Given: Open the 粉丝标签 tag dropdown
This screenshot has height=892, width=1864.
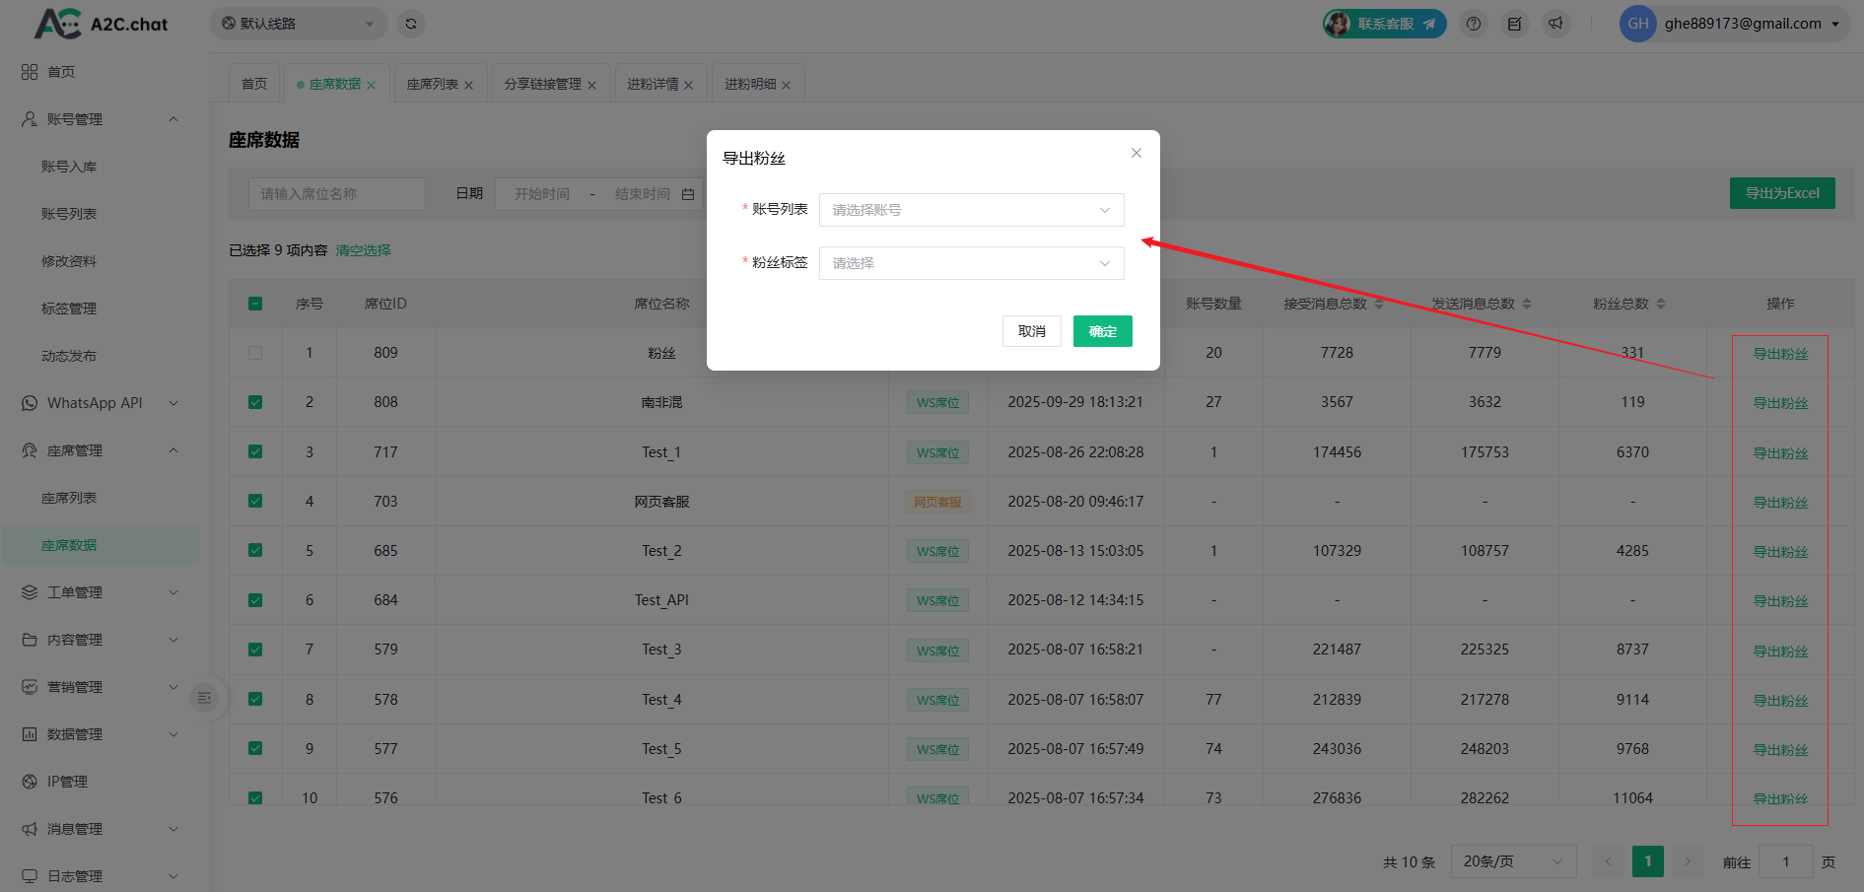Looking at the screenshot, I should point(971,263).
